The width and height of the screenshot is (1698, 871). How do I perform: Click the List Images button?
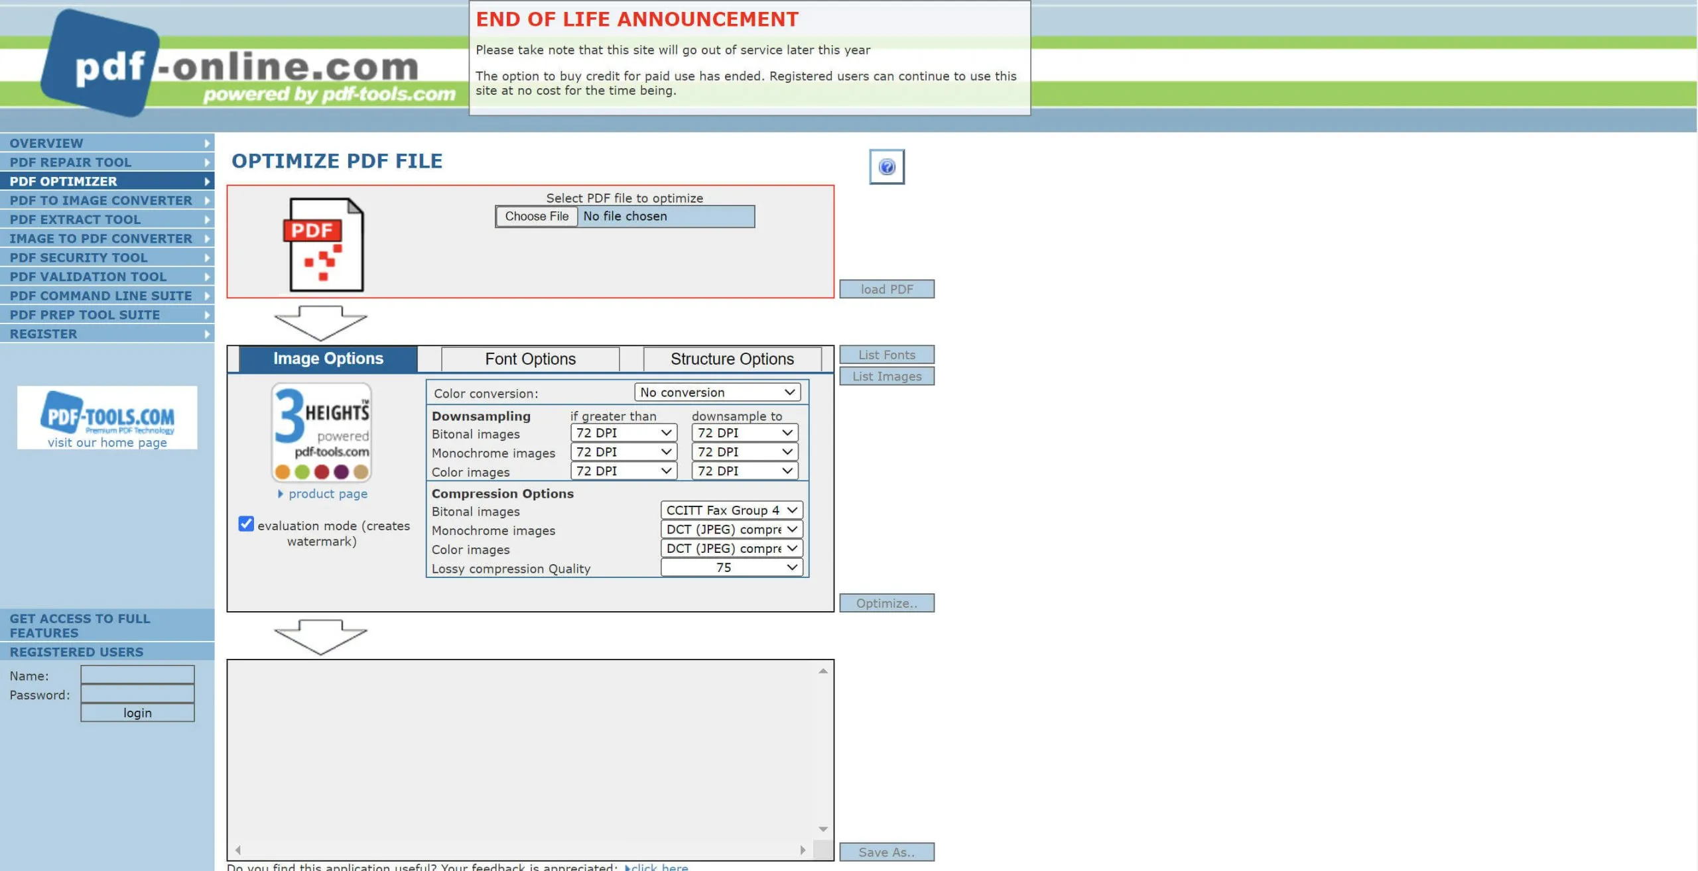pos(885,375)
